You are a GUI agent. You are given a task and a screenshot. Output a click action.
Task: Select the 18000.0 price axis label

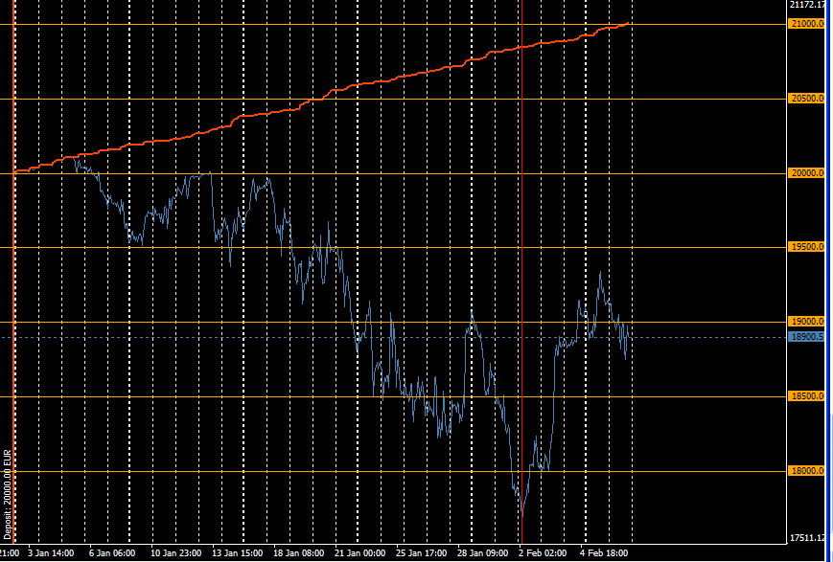coord(806,471)
